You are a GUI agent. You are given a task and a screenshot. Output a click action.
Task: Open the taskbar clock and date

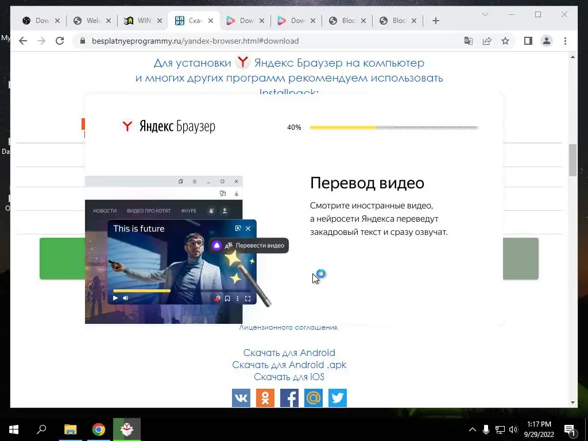tap(539, 430)
